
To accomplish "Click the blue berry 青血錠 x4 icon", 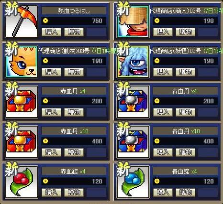I will [x=134, y=182].
